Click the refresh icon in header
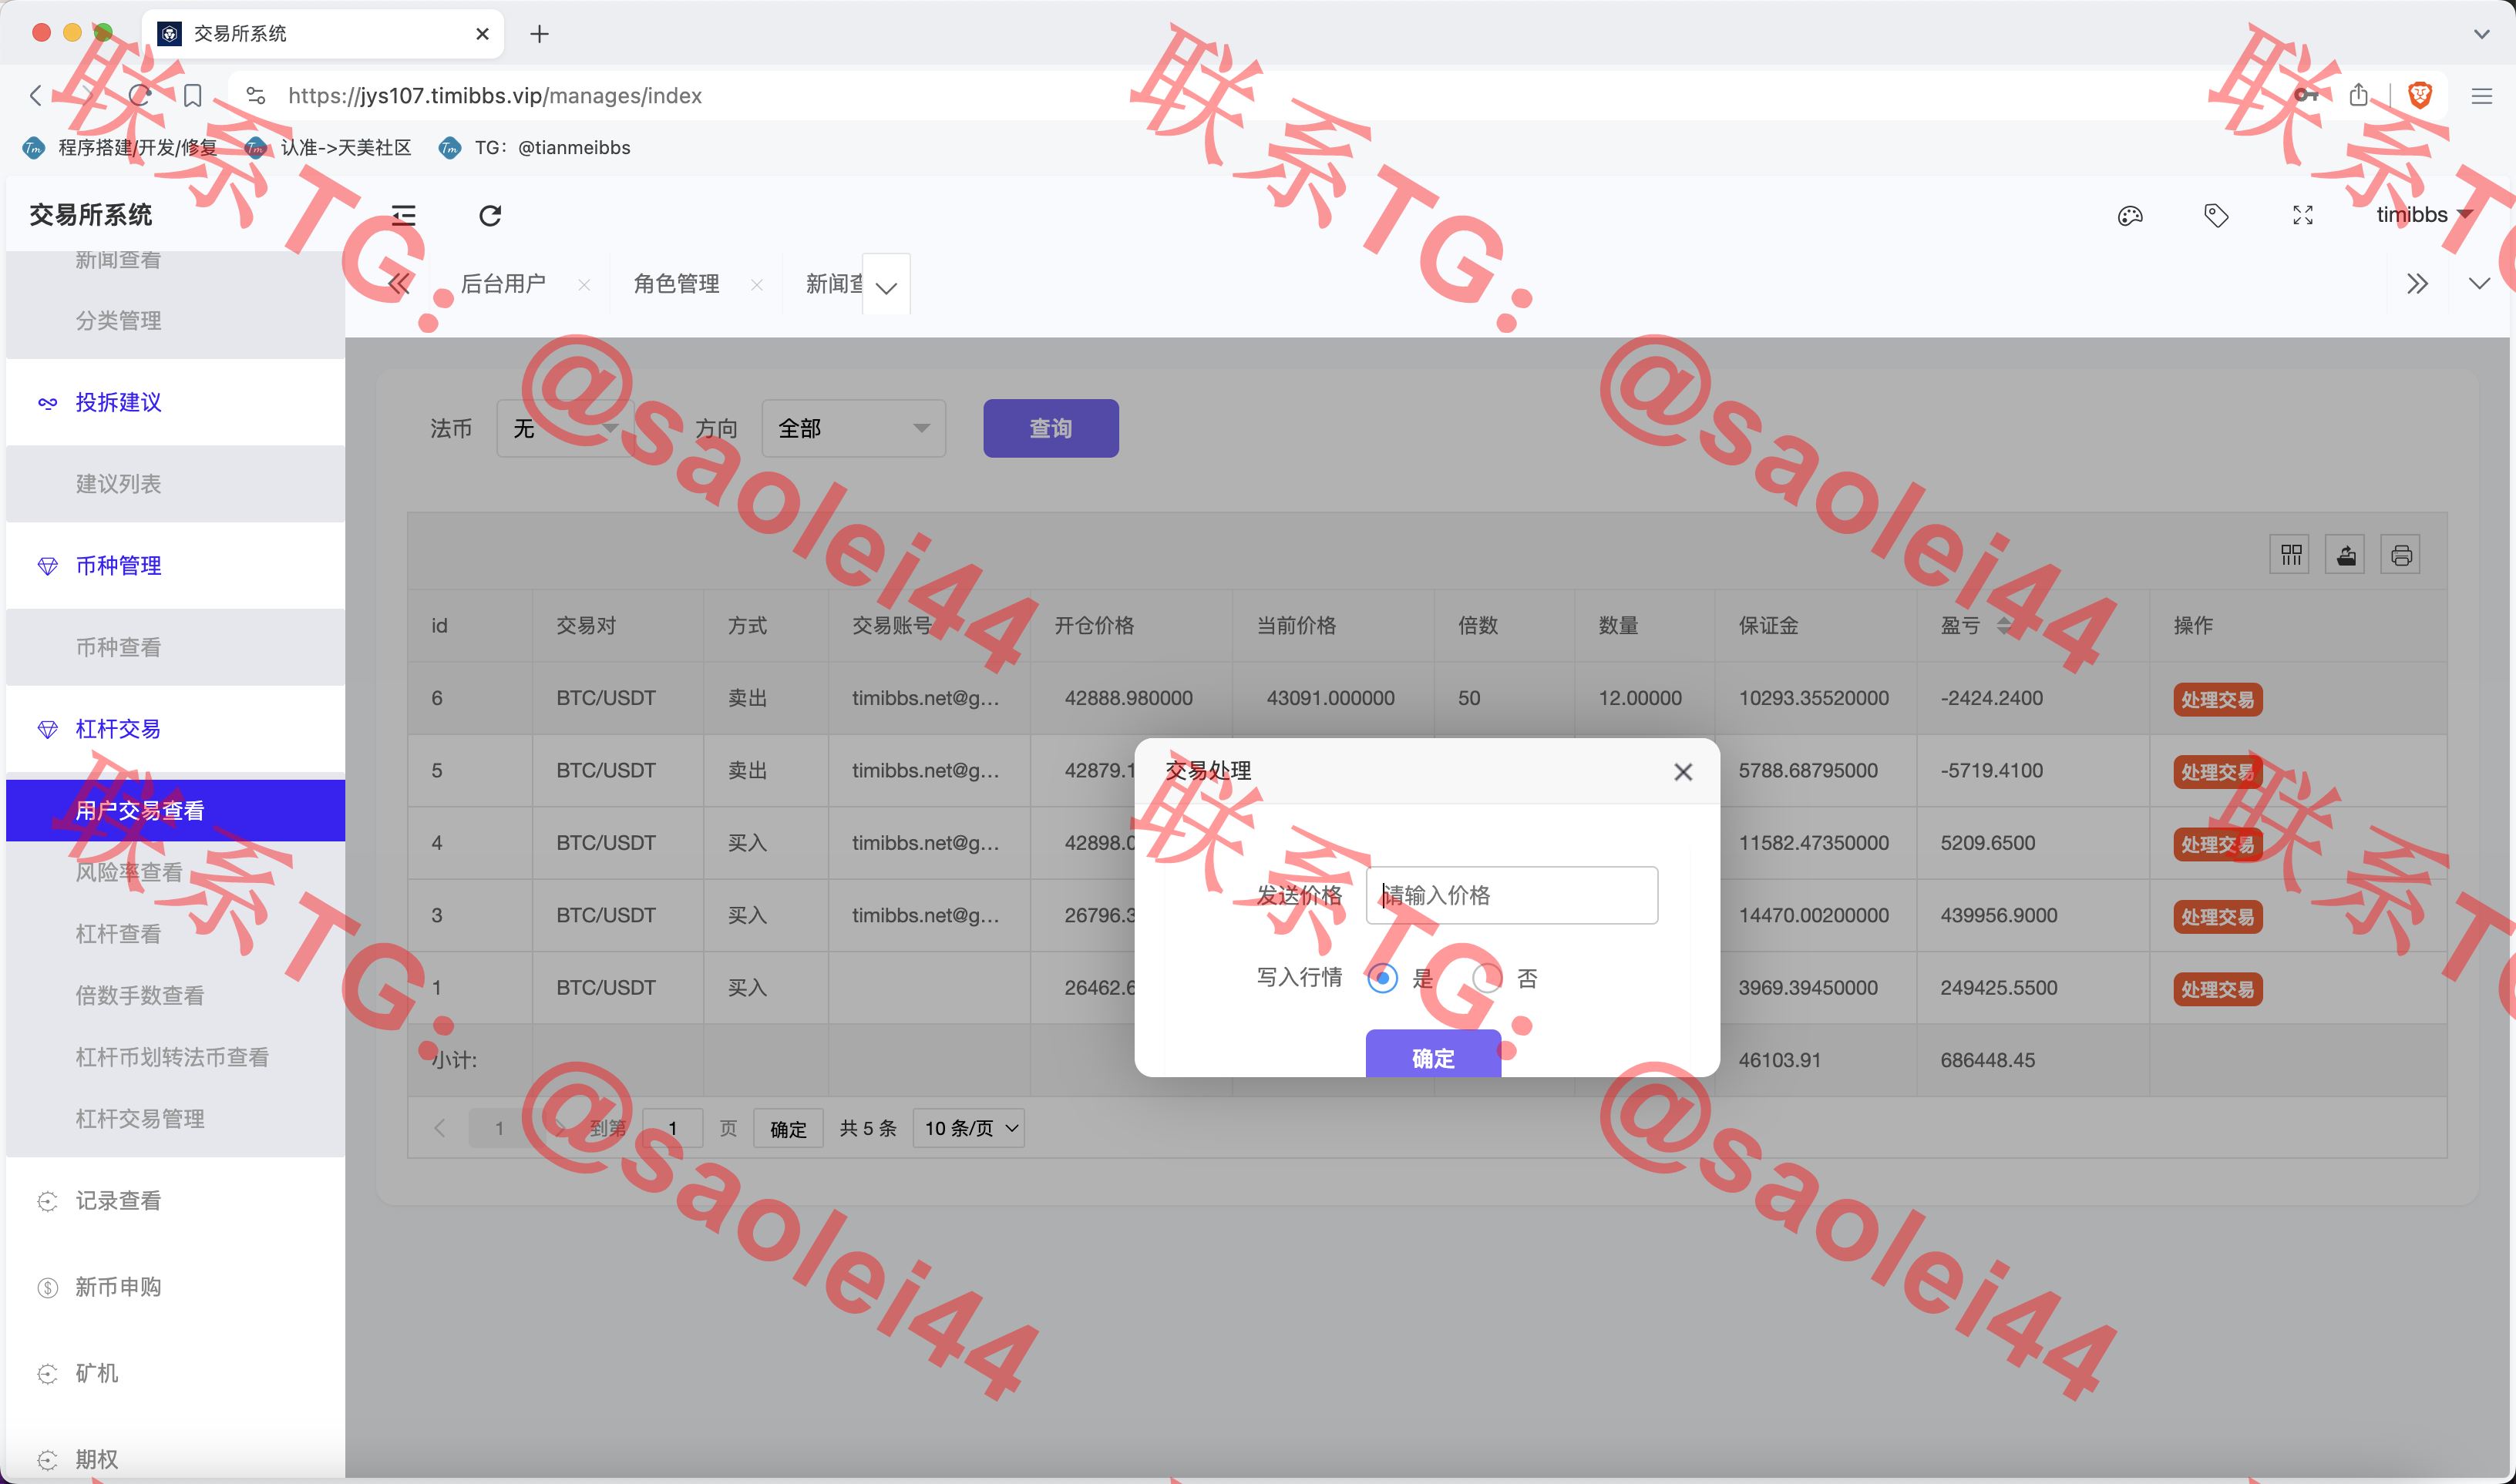 pos(490,215)
